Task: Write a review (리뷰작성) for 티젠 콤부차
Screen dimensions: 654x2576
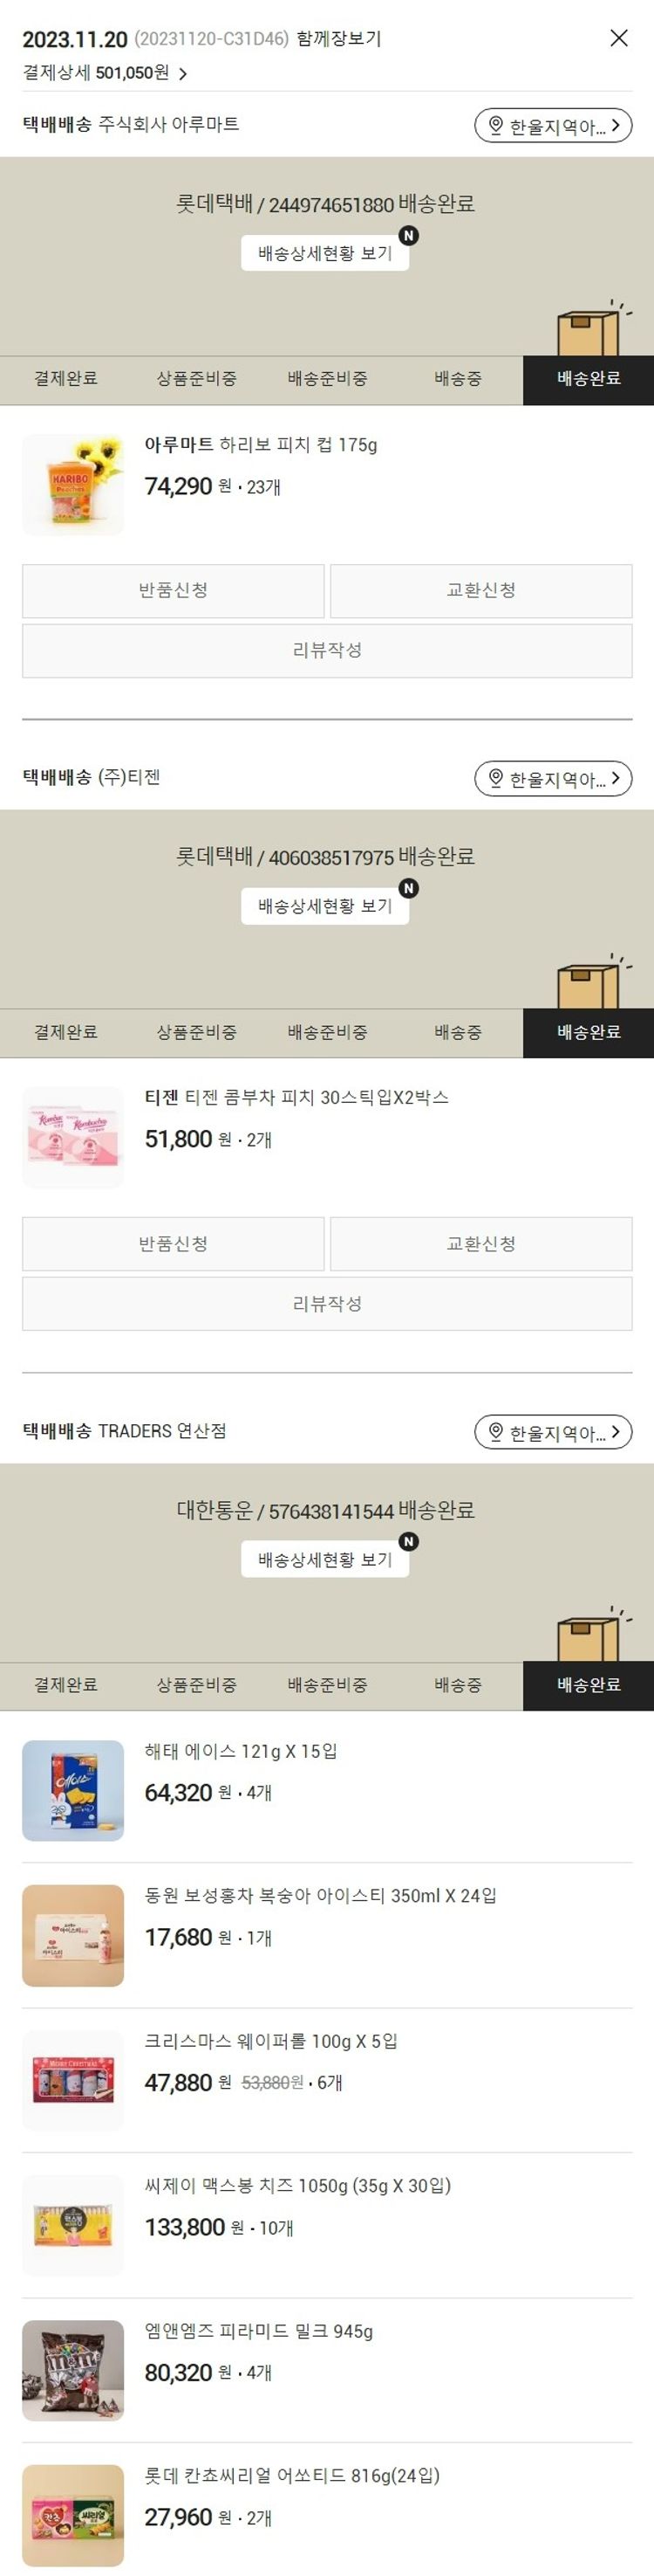Action: 328,1304
